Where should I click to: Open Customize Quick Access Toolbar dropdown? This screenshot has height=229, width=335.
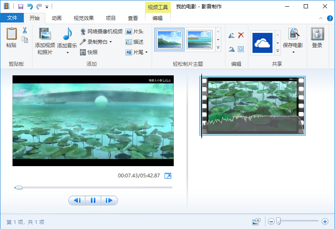(x=47, y=7)
